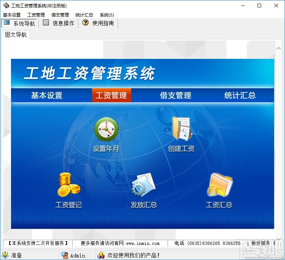285x260 pixels.
Task: Click the 欢迎使用我们的产品 status text
Action: tap(134, 255)
